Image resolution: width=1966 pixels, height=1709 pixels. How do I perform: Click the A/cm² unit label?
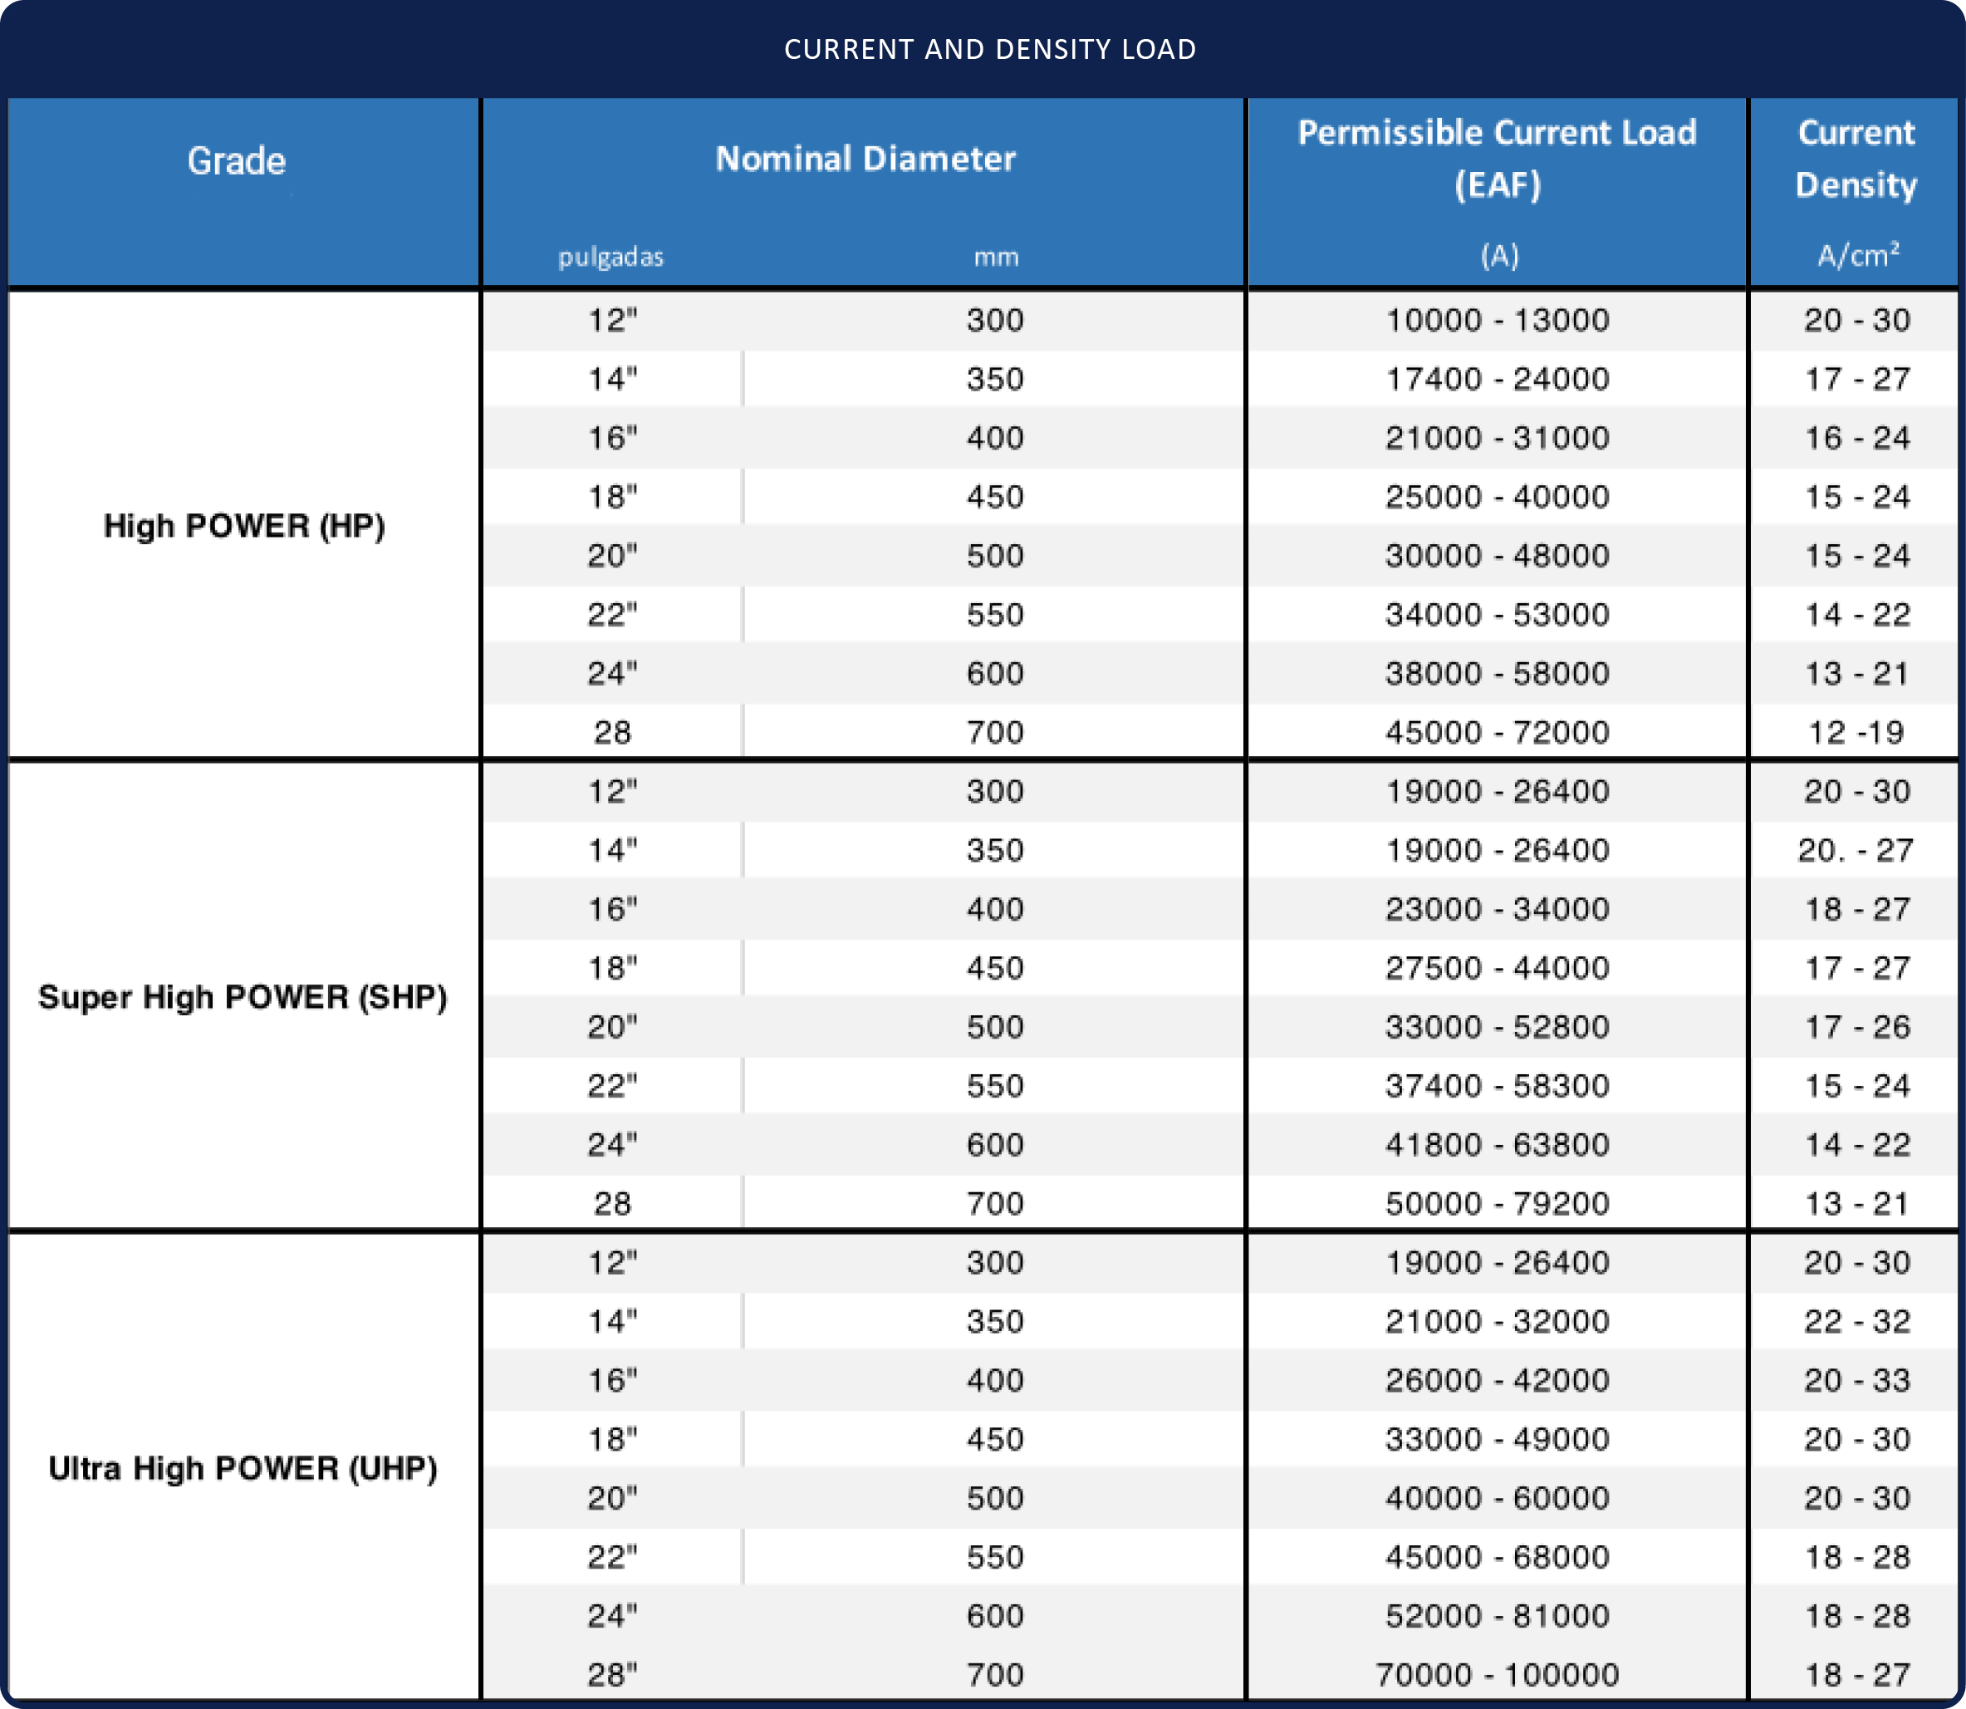(1857, 254)
